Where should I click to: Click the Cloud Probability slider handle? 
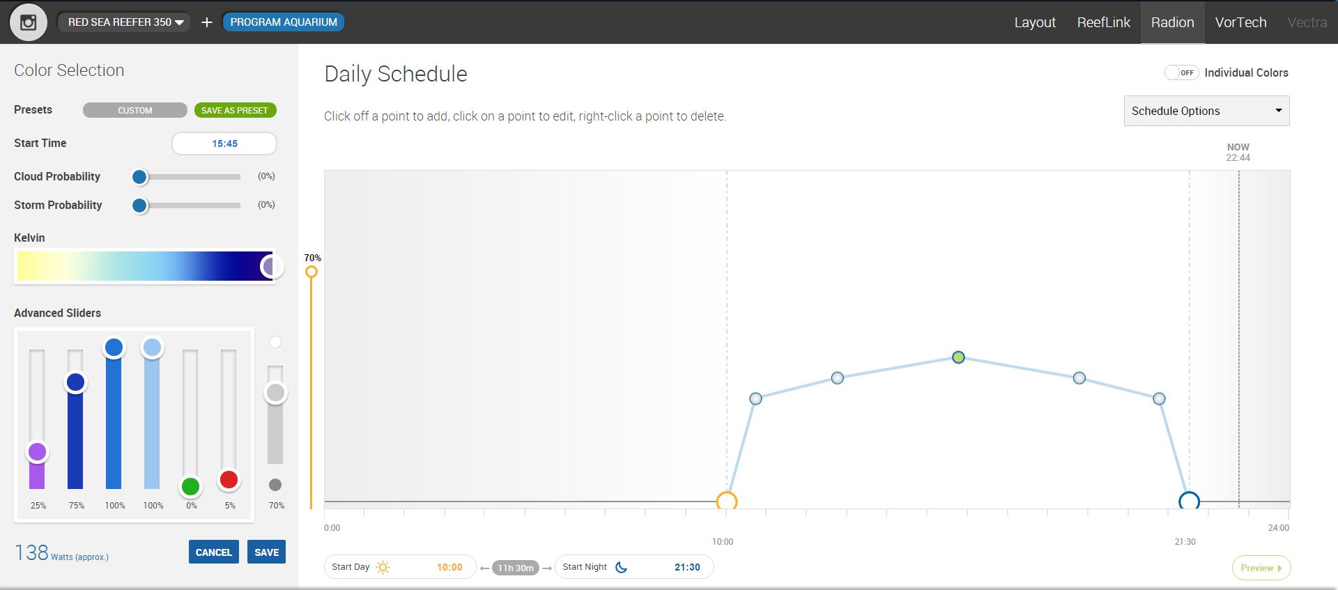coord(139,177)
